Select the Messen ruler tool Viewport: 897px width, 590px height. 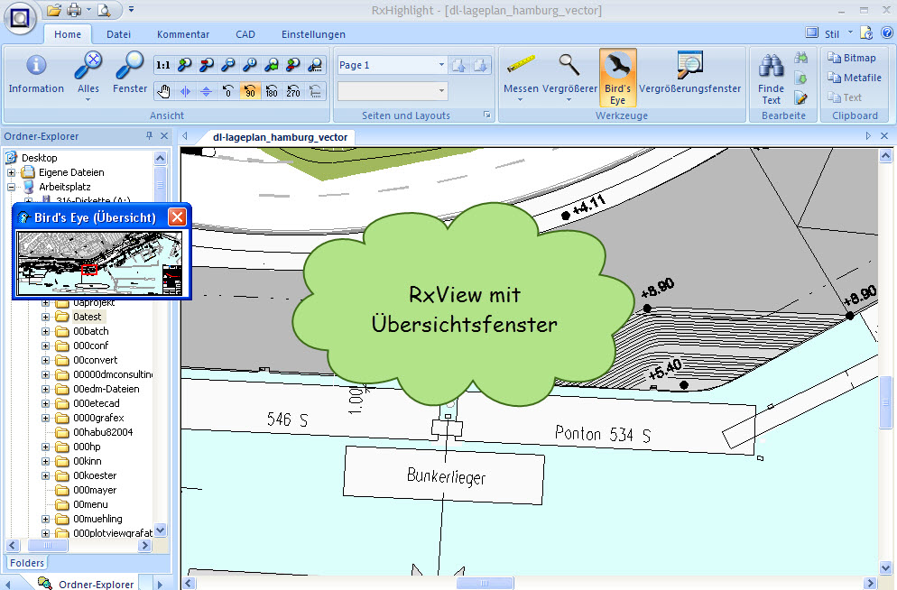coord(521,73)
